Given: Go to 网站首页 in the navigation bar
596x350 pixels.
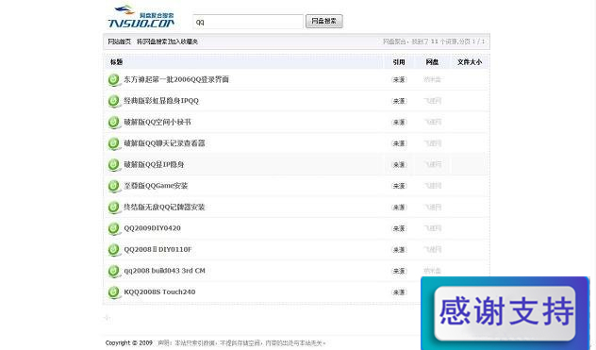Looking at the screenshot, I should [x=120, y=42].
